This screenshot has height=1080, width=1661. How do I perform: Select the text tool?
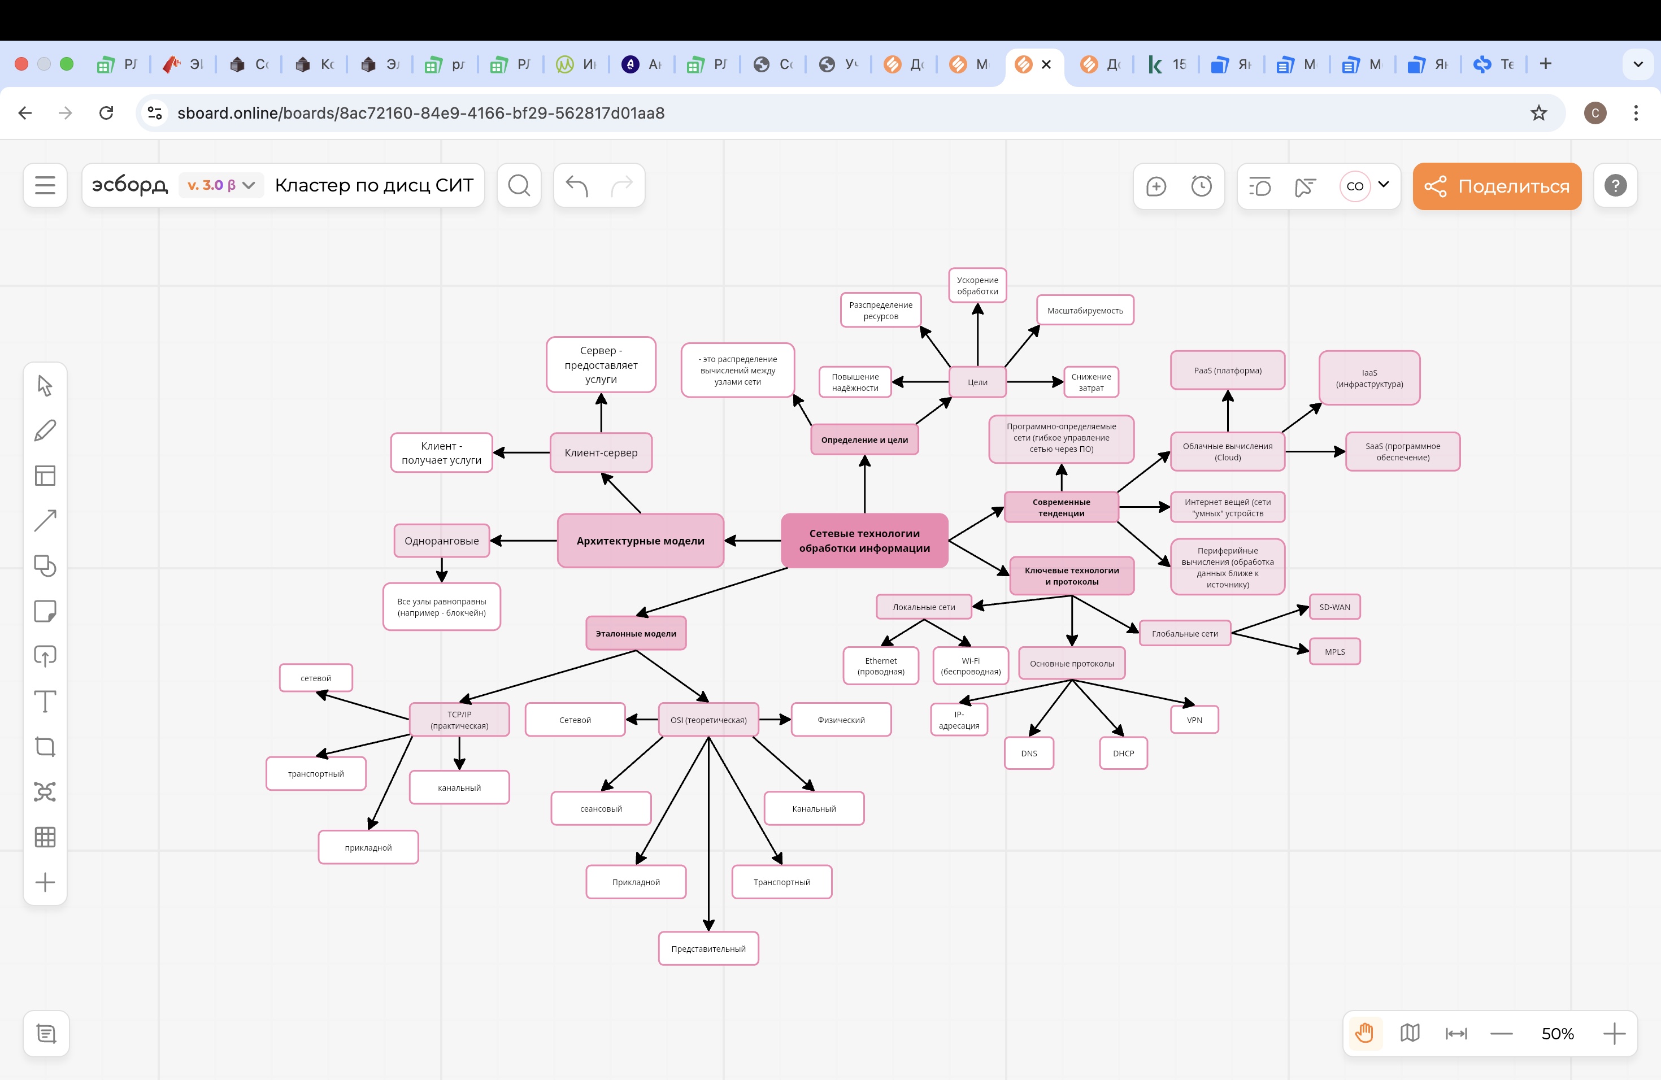(x=45, y=701)
